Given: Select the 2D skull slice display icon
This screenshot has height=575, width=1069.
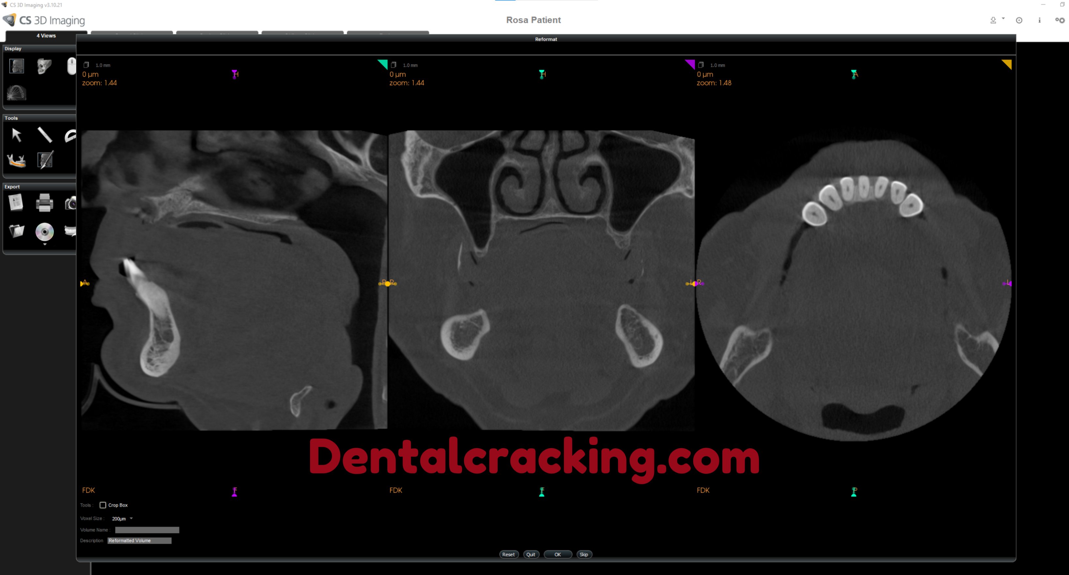Looking at the screenshot, I should pyautogui.click(x=17, y=66).
